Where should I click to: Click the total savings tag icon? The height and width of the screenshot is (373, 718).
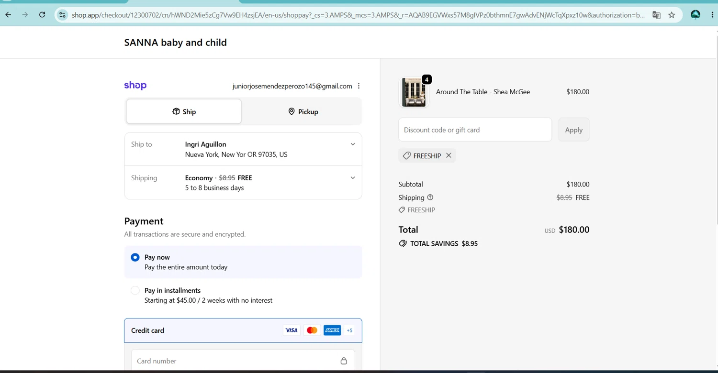pos(403,243)
